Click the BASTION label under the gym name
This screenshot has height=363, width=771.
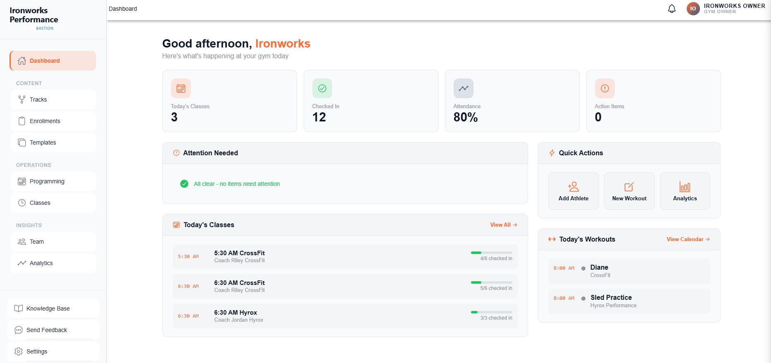pyautogui.click(x=45, y=28)
